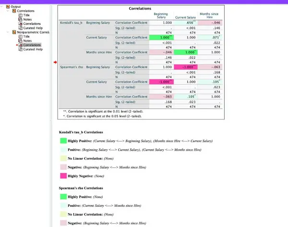Select Title item under Nonparametric Correlations
This screenshot has width=288, height=227.
[26, 36]
